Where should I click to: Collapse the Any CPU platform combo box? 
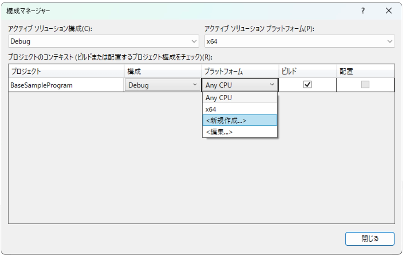pos(240,85)
